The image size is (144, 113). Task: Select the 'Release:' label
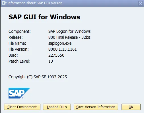[16, 37]
